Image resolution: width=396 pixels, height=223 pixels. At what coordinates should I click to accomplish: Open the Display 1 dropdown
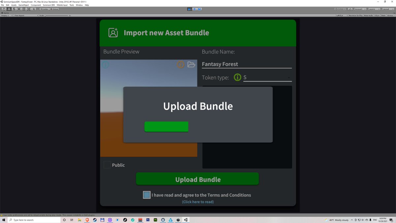click(x=7, y=16)
